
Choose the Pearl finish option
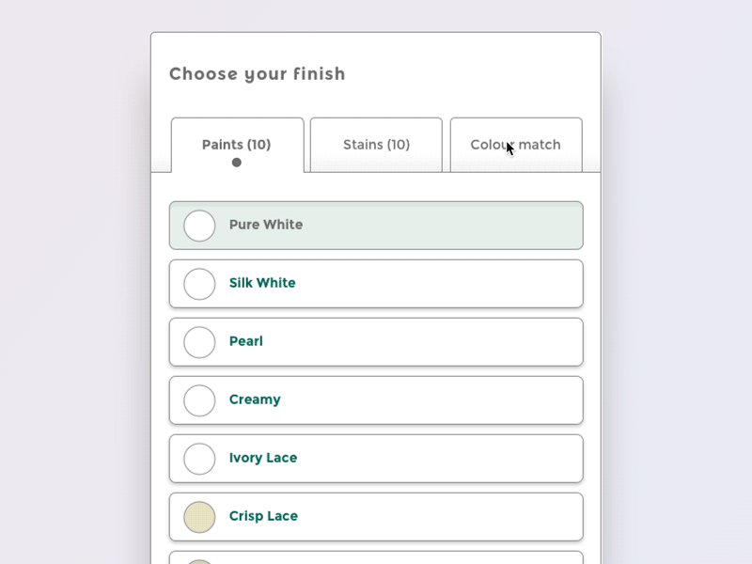376,341
